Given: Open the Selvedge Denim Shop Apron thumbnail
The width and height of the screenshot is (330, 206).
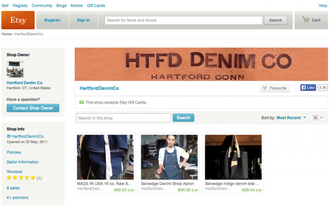Looking at the screenshot, I should pos(169,157).
